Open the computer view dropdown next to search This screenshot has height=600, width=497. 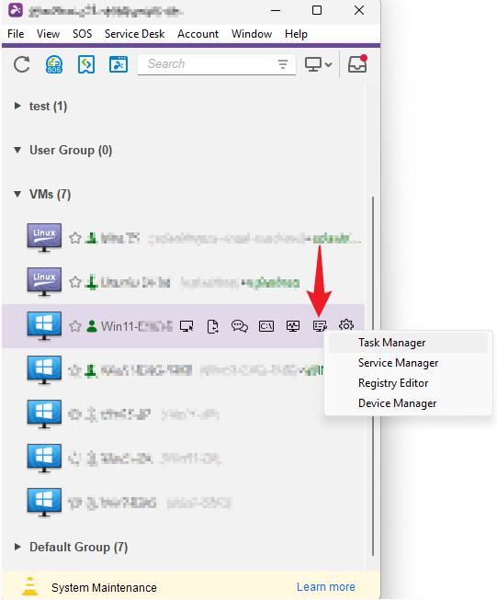(x=319, y=64)
